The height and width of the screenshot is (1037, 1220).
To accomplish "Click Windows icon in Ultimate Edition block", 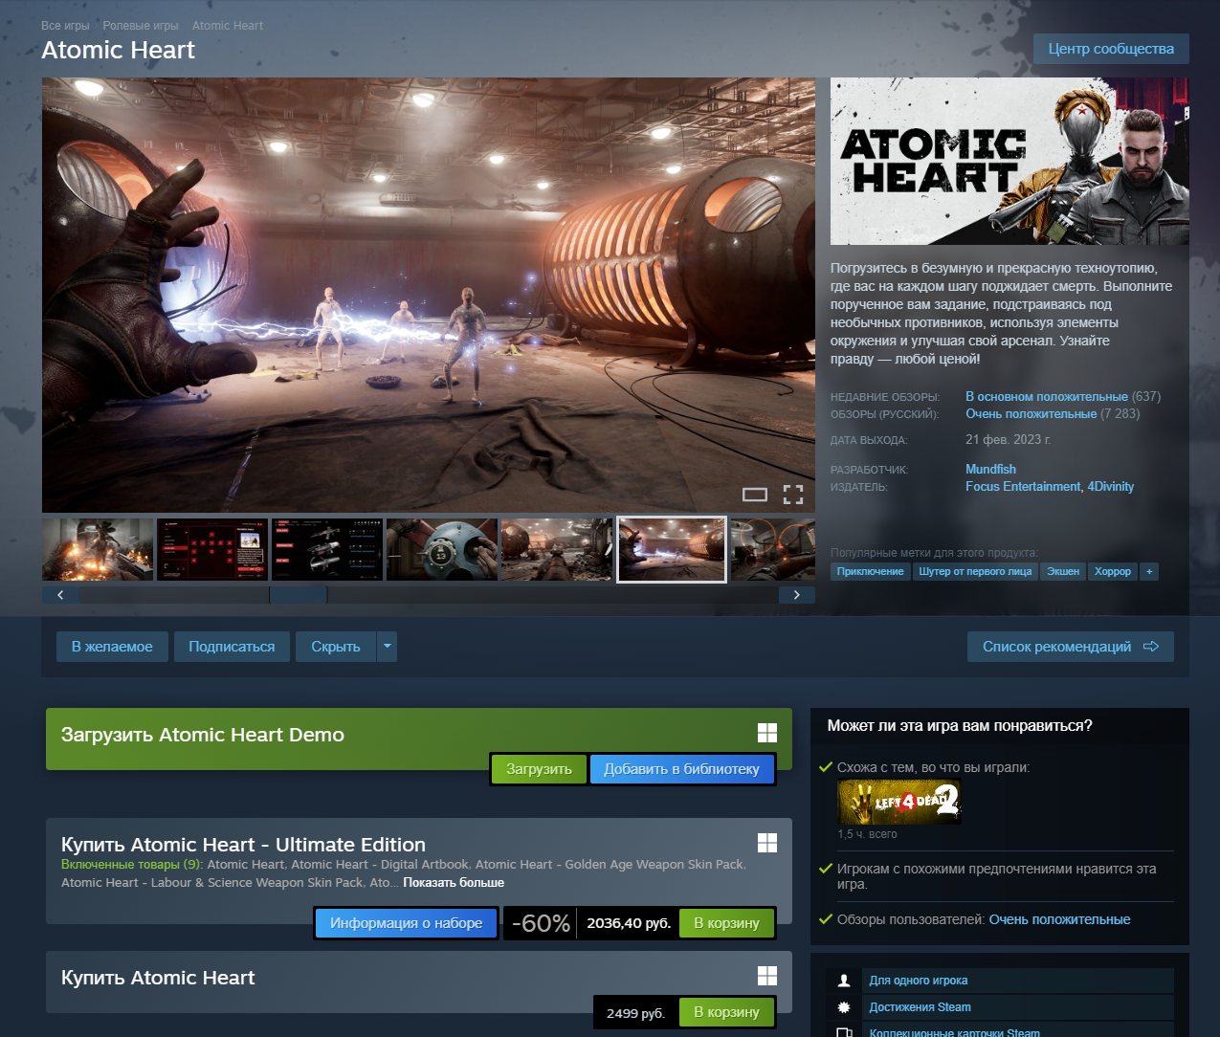I will (767, 842).
